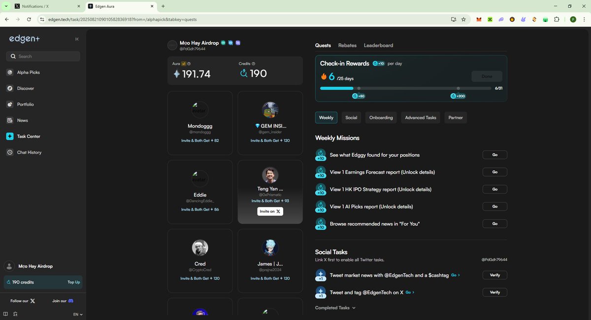
Task: Click the book layout icon in sidebar footer
Action: pyautogui.click(x=5, y=314)
